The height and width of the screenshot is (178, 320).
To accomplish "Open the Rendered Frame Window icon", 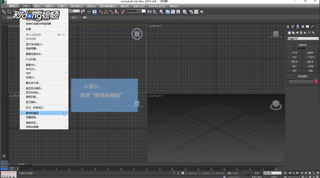I will pos(196,12).
